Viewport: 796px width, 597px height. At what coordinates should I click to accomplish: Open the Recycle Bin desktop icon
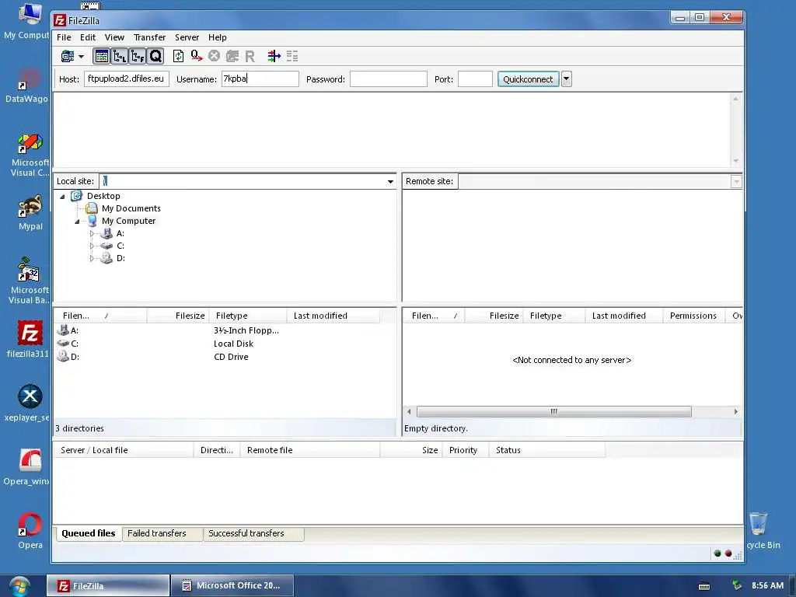click(759, 530)
